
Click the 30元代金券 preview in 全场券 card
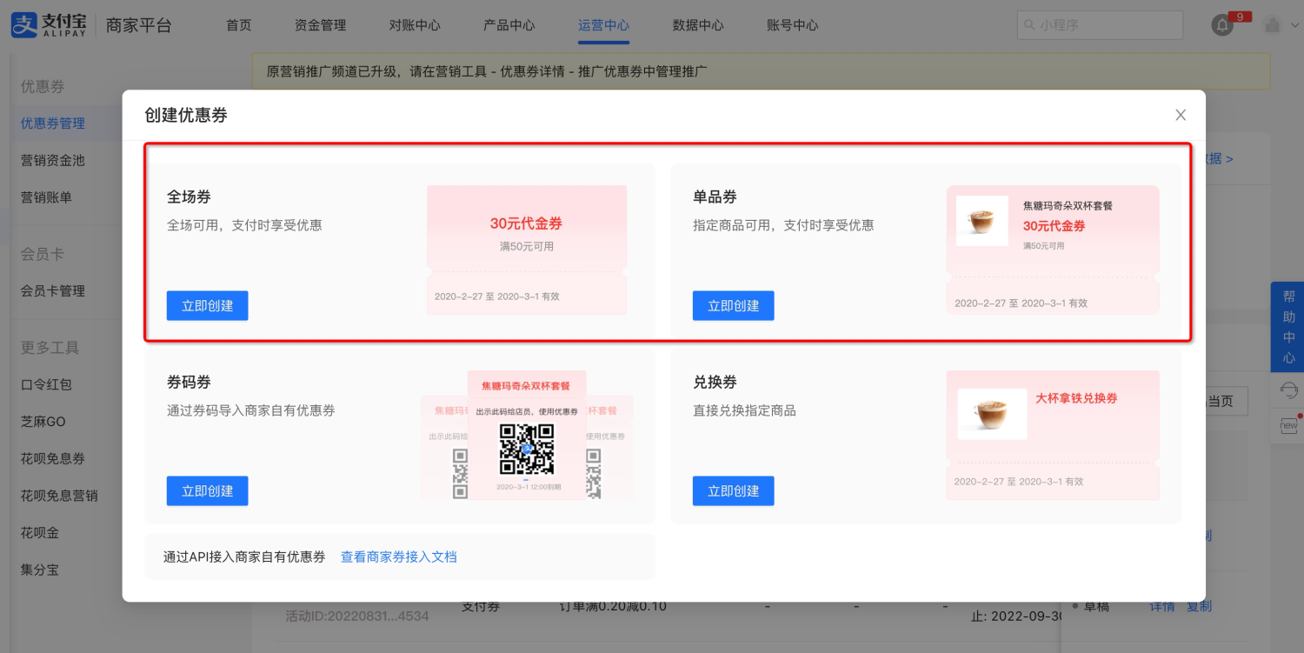[x=527, y=249]
